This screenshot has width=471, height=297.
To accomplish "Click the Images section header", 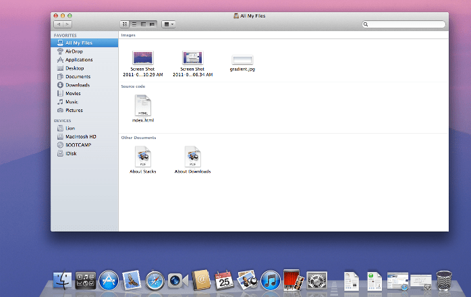I will tap(128, 35).
